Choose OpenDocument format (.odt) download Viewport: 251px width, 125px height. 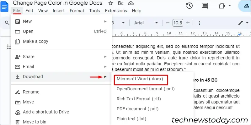tap(146, 89)
